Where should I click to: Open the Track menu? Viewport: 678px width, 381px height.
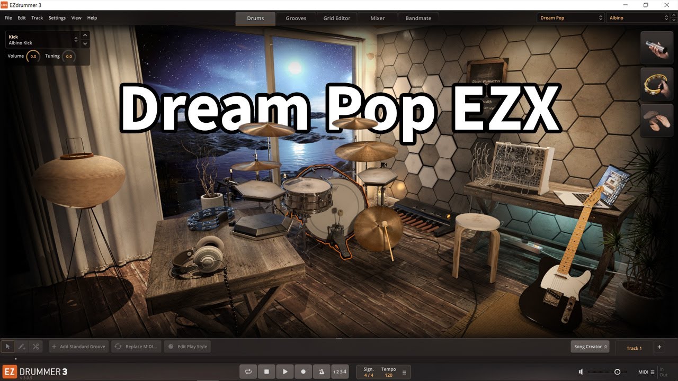pos(37,18)
